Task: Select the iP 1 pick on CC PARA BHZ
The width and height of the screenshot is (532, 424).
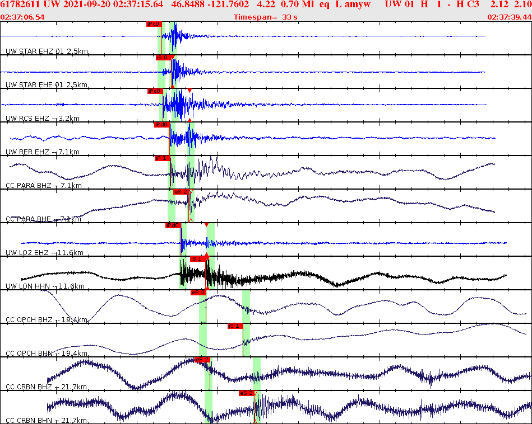Action: (x=162, y=158)
